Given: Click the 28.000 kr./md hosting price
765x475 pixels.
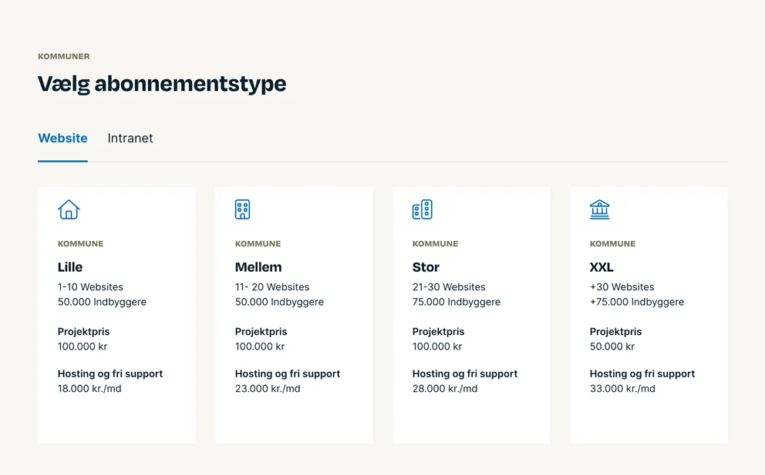Looking at the screenshot, I should click(445, 389).
